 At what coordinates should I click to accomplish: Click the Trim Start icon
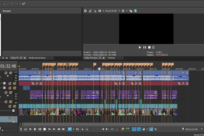pos(103,129)
